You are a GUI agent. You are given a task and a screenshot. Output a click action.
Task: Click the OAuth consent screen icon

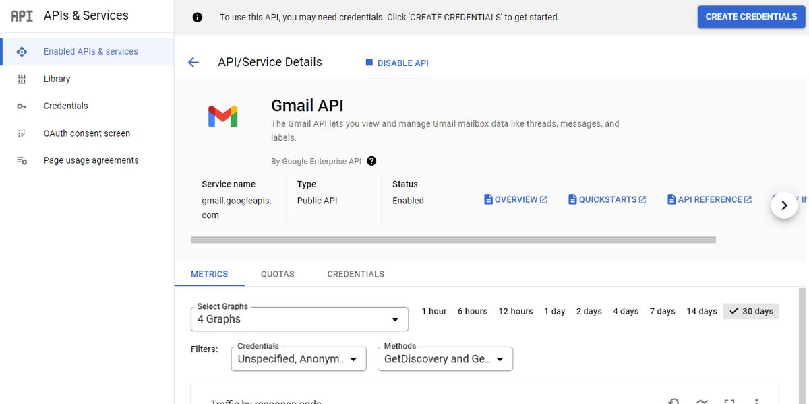(x=22, y=133)
